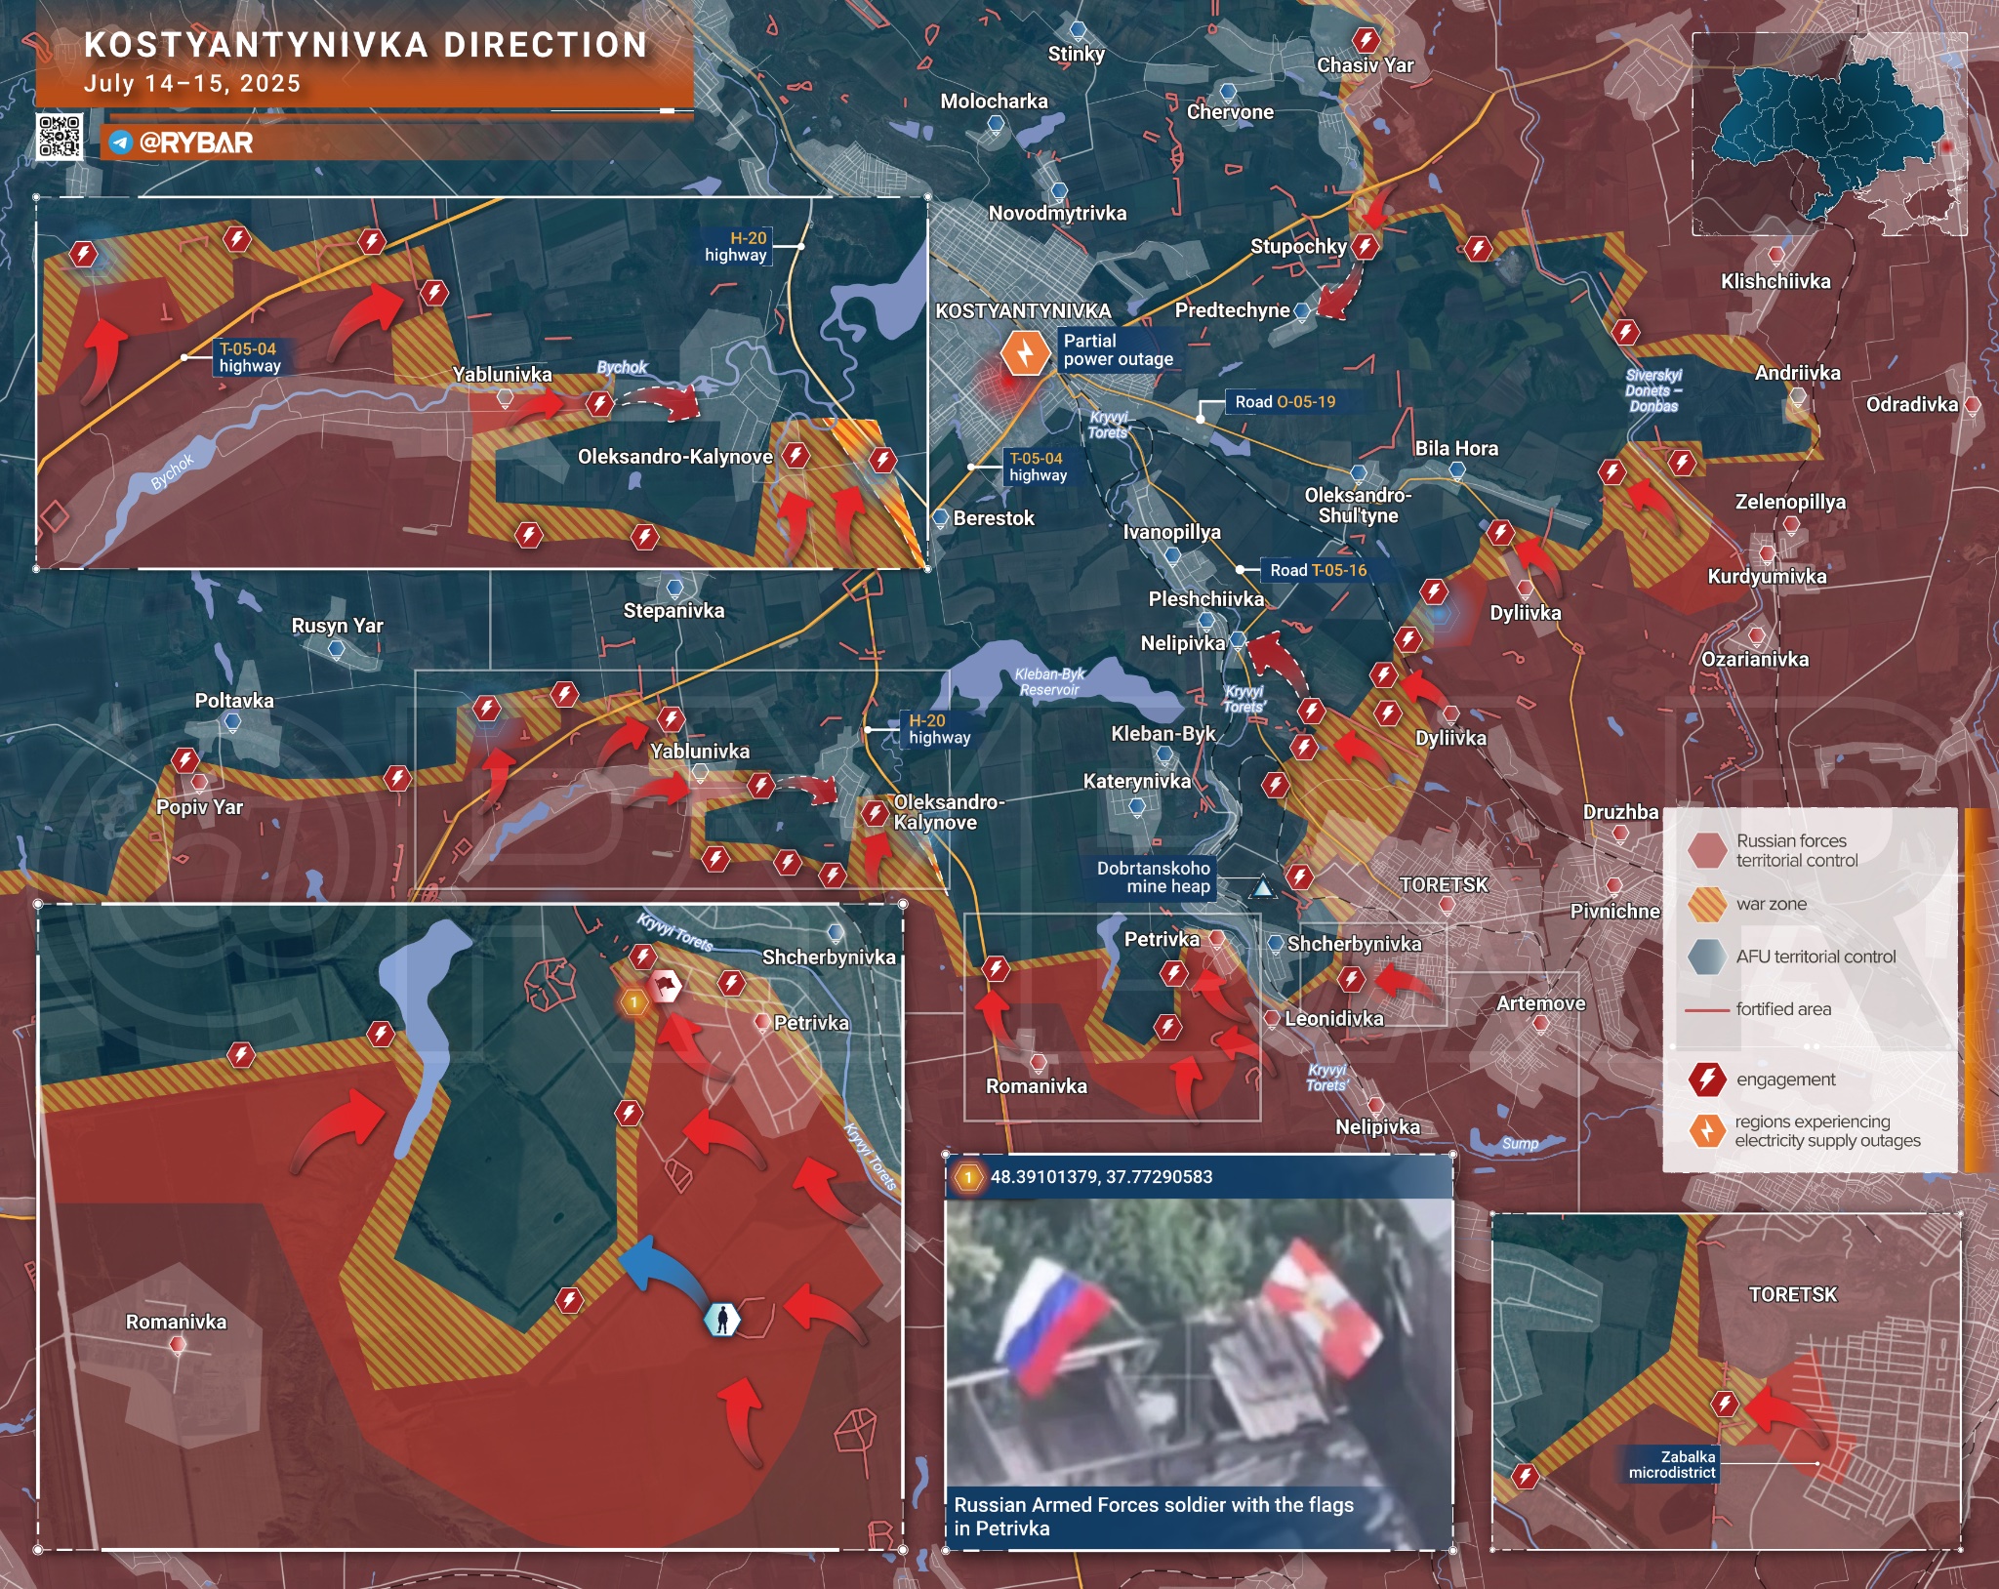Click the KOSTYANTYNIVKA DIRECTION title
Viewport: 1999px width, 1589px height.
click(366, 45)
